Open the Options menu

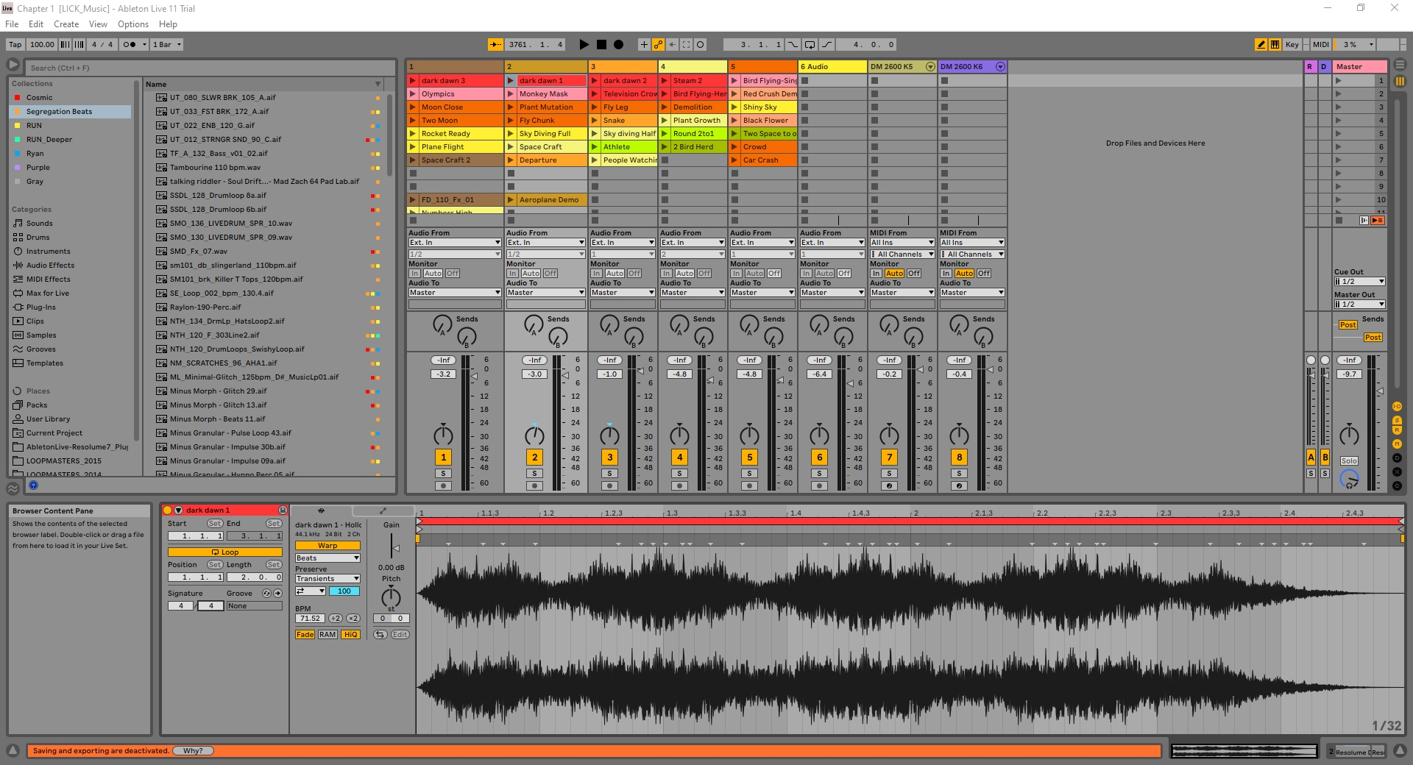tap(132, 24)
